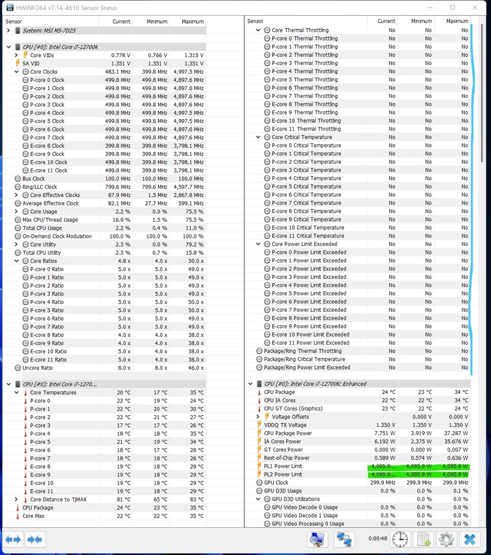Open the remote monitor computer icon
This screenshot has height=555, width=491.
[x=317, y=539]
